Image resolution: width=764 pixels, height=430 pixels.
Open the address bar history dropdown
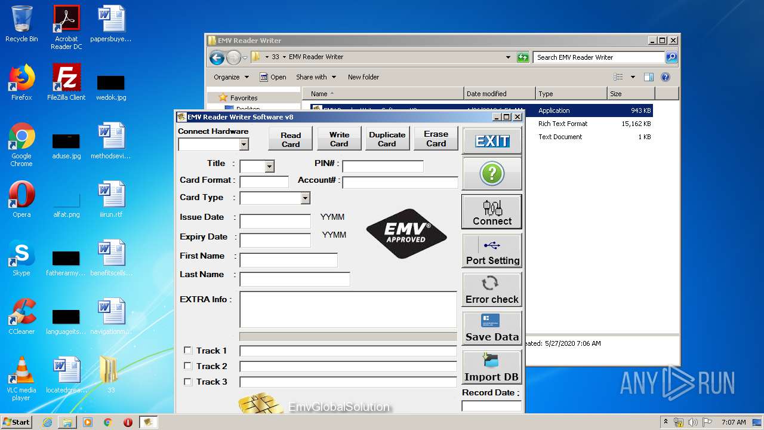coord(508,57)
